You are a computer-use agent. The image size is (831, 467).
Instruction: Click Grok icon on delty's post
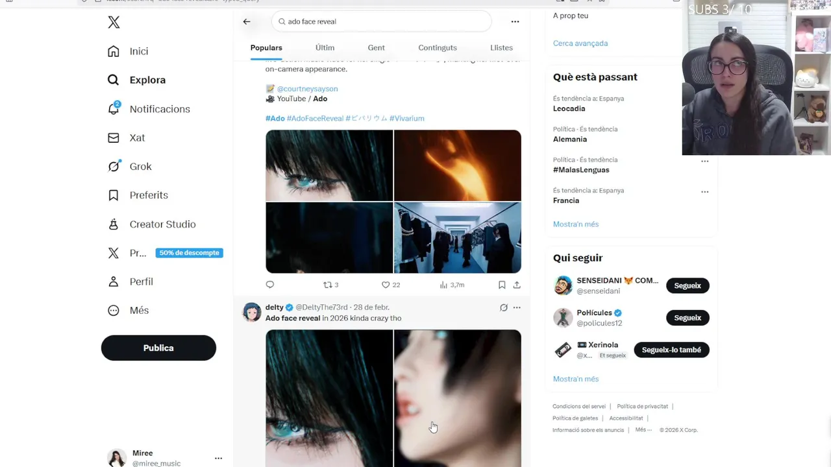click(x=503, y=307)
